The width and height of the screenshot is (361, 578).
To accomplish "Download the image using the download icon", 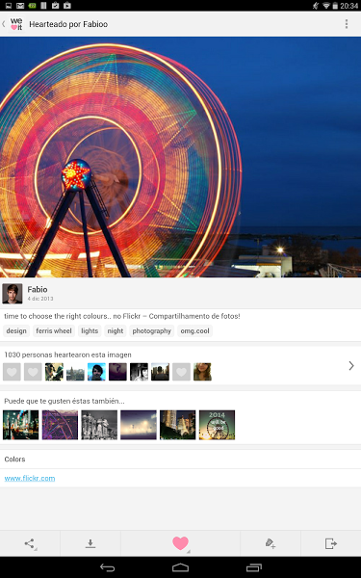I will pos(90,543).
